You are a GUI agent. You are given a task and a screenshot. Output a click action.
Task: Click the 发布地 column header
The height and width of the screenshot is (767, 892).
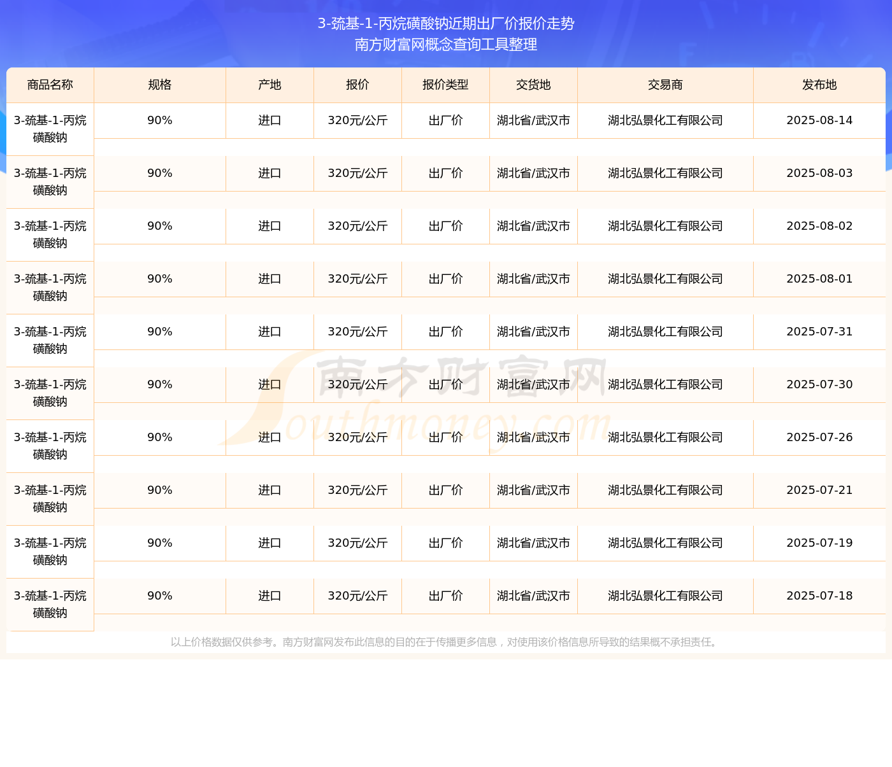[x=819, y=85]
